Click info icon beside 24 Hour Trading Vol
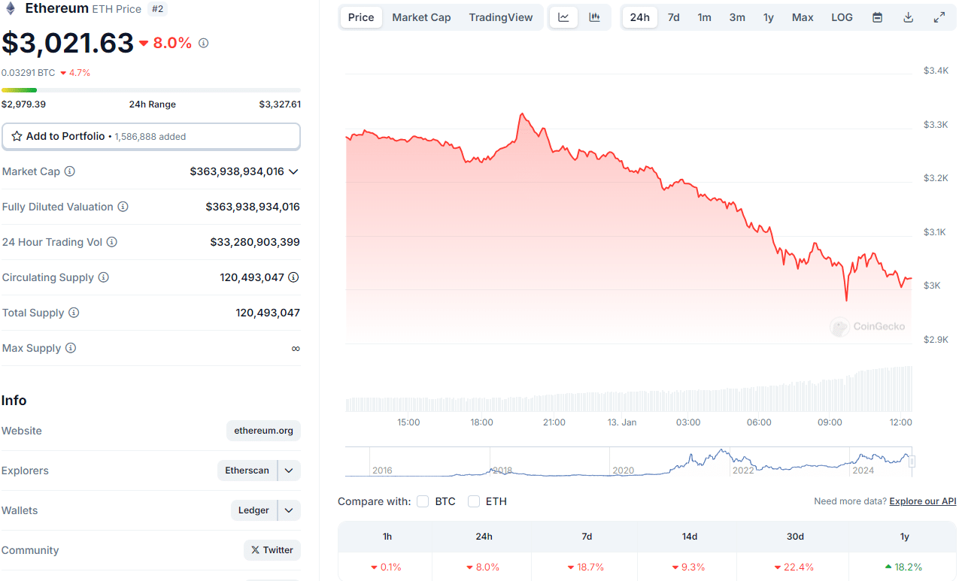962x581 pixels. click(112, 242)
